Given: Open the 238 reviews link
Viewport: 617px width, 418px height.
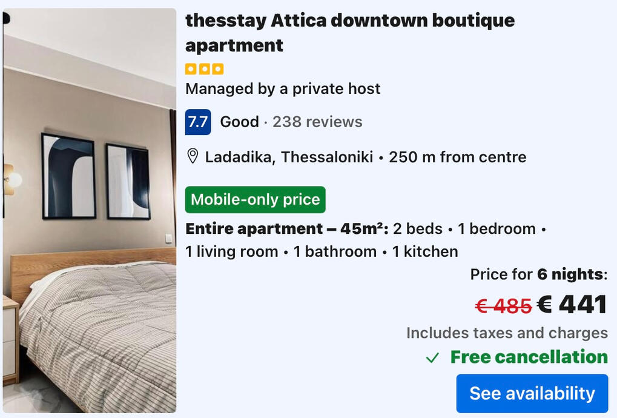Looking at the screenshot, I should click(317, 122).
